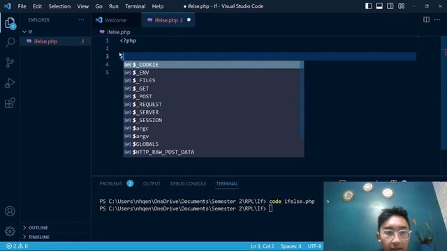447x251 pixels.
Task: Choose $GLOBALS suggestion
Action: coord(212,144)
